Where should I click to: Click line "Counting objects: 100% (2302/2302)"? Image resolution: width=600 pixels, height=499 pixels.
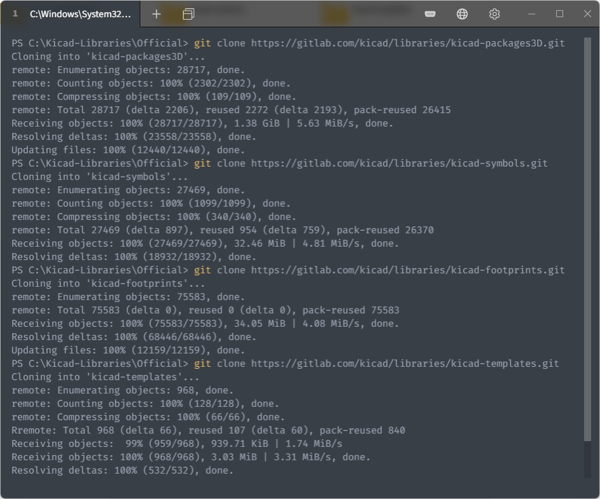point(150,83)
